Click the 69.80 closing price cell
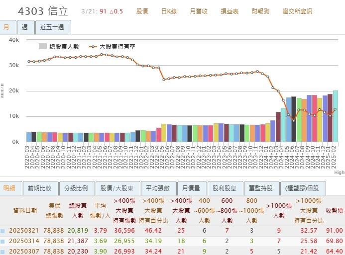 point(334,241)
